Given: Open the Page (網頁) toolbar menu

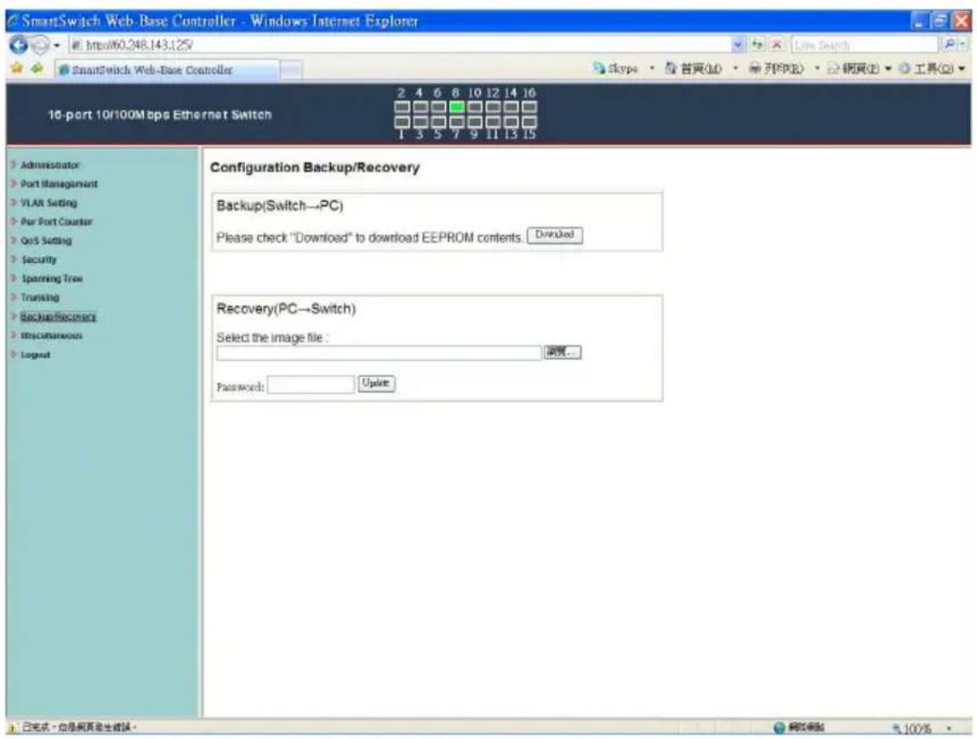Looking at the screenshot, I should pos(860,69).
